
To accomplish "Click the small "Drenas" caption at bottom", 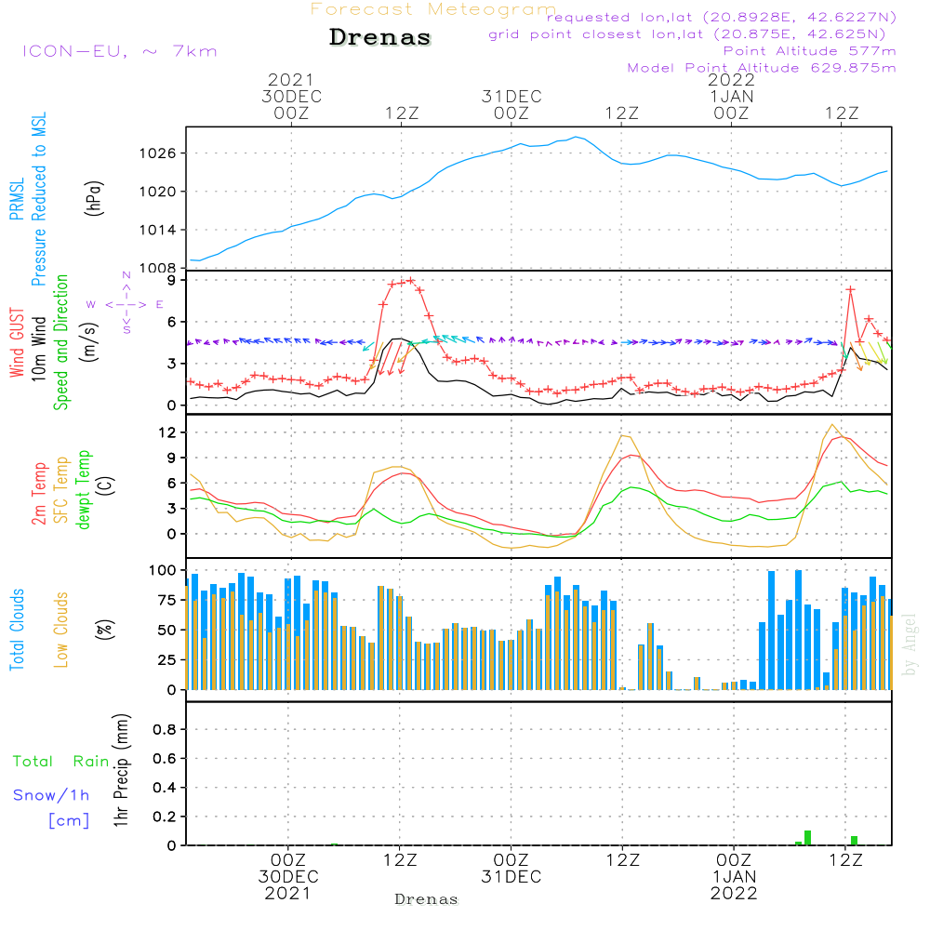I will [x=427, y=899].
